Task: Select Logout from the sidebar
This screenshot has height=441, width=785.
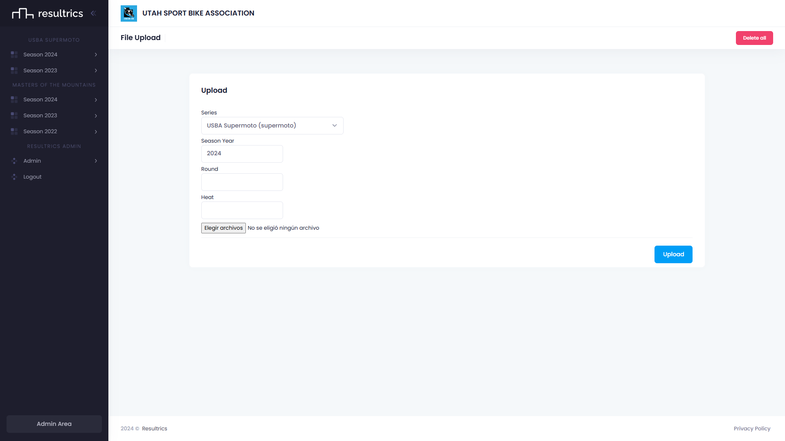Action: [32, 177]
